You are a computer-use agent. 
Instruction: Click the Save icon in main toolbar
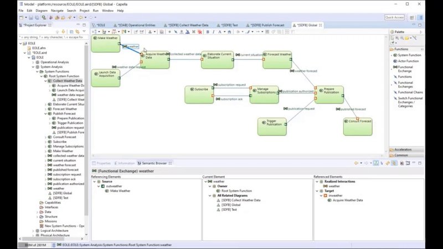coord(31,18)
